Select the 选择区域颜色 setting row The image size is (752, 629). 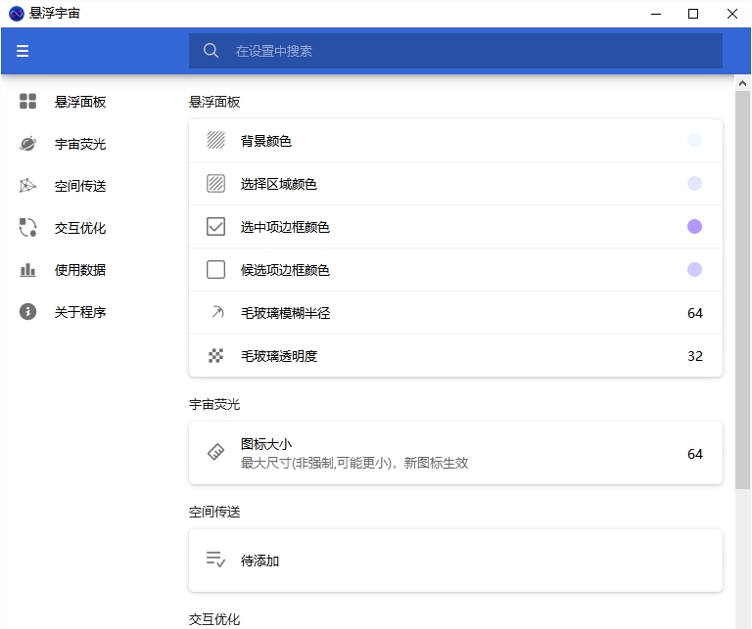click(455, 184)
